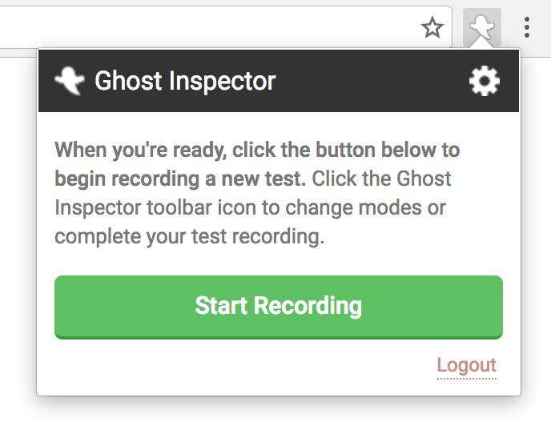
Task: Click the ghost logo in popup header
Action: pos(70,81)
